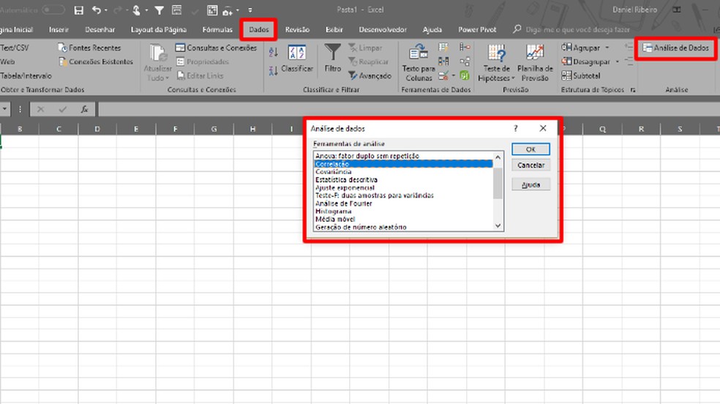
Task: Select Estatística descritiva in the list
Action: [402, 179]
